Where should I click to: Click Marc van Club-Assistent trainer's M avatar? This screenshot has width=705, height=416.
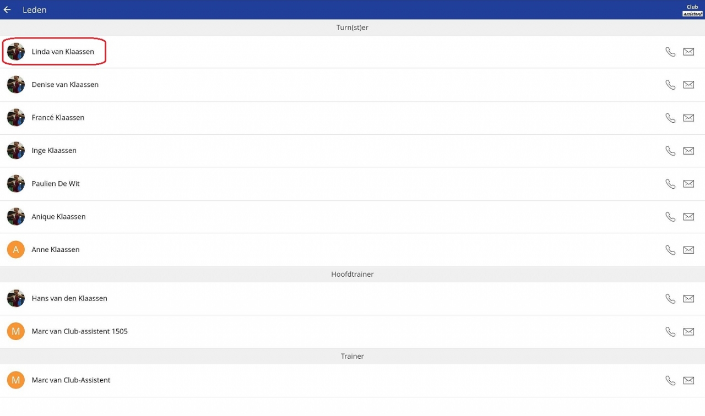(16, 380)
